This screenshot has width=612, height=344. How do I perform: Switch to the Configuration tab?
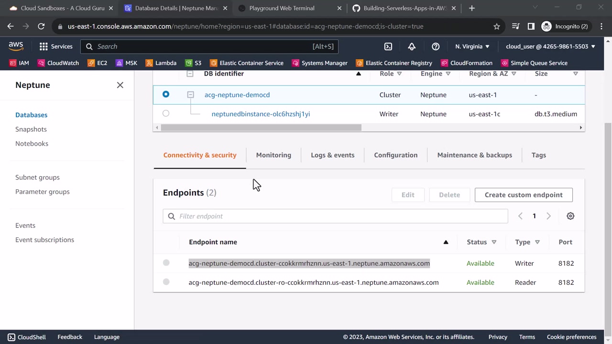pyautogui.click(x=395, y=155)
